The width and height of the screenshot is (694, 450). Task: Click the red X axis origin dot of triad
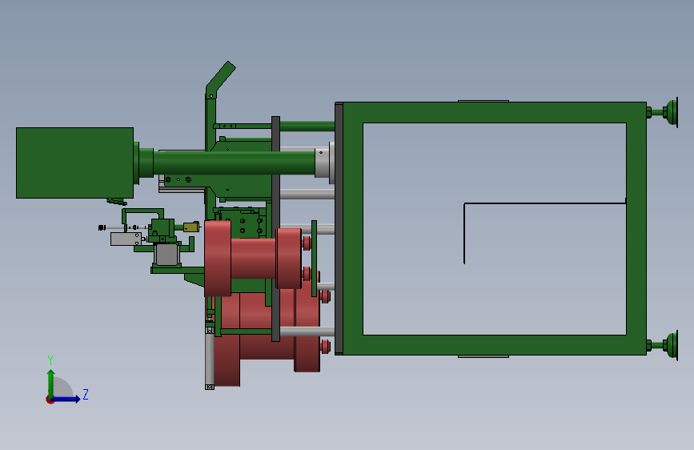coord(50,400)
